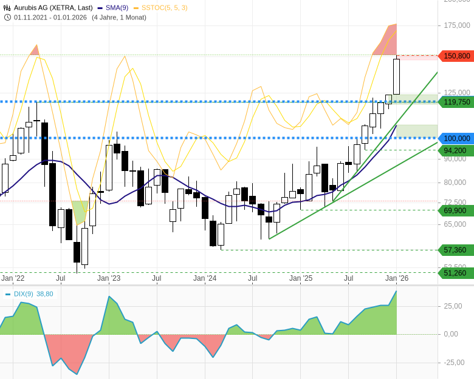
Task: Select the red 150,800 price tag
Action: (x=456, y=56)
